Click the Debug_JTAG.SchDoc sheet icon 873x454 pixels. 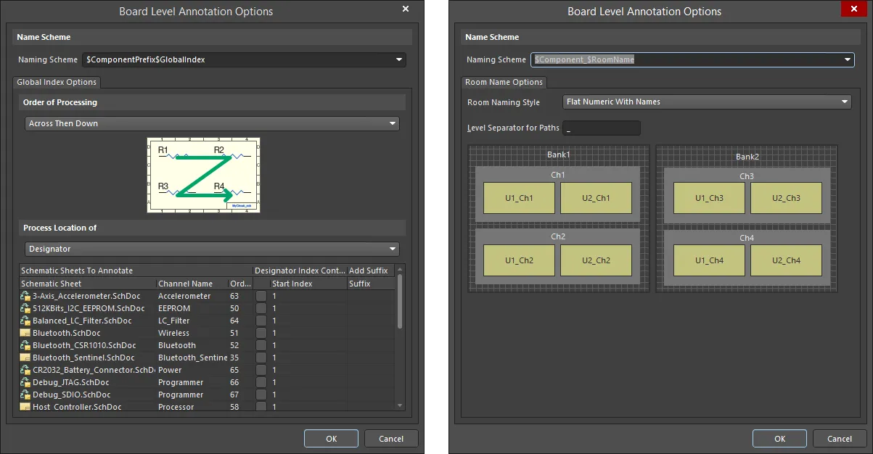[25, 382]
